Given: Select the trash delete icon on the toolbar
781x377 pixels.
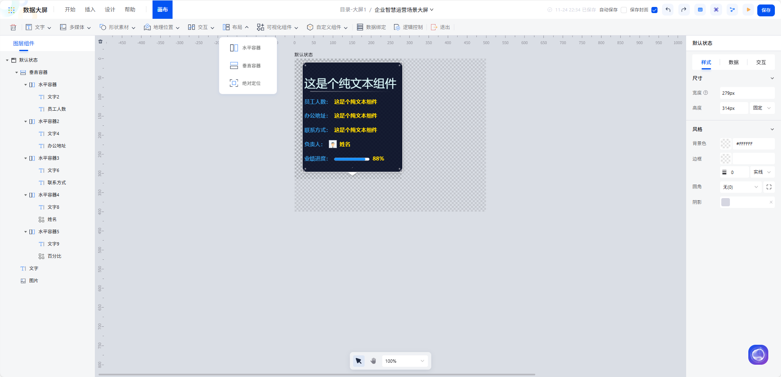Looking at the screenshot, I should tap(13, 27).
